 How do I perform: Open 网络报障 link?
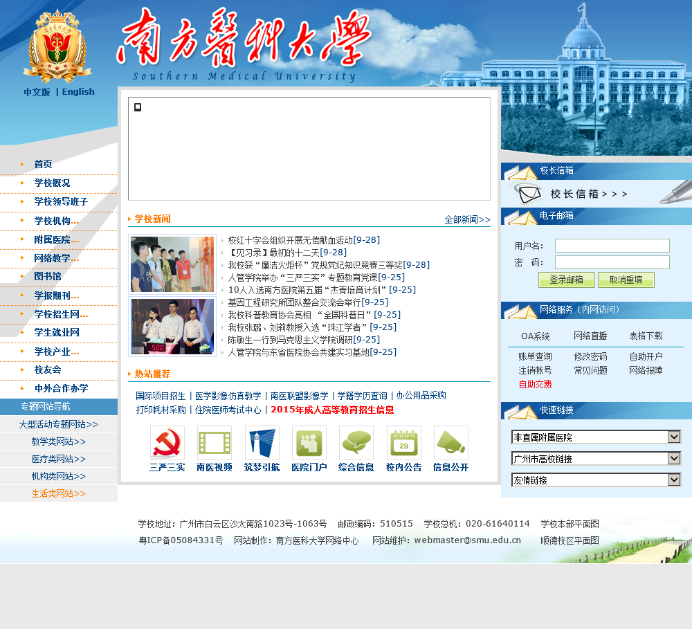646,370
